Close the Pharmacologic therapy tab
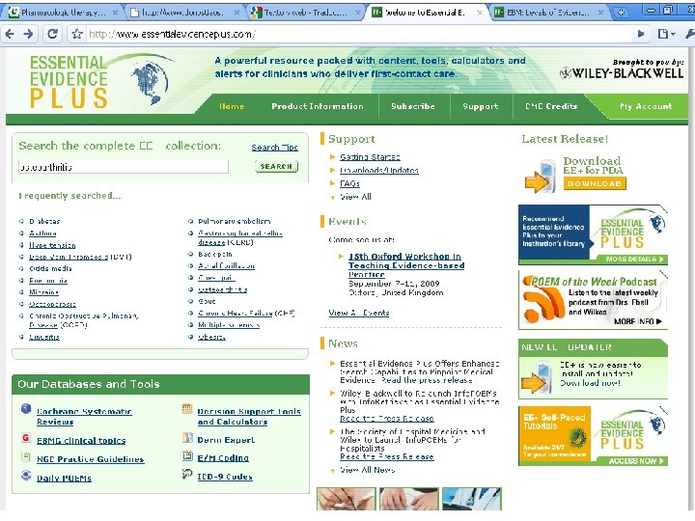Screen dimensions: 695x521 (x=115, y=13)
